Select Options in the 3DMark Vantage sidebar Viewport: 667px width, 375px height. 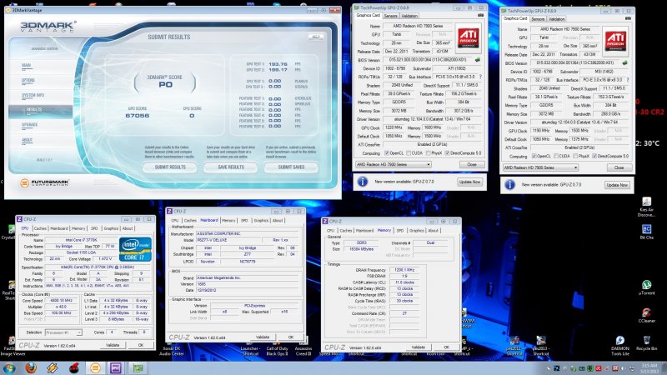(28, 80)
